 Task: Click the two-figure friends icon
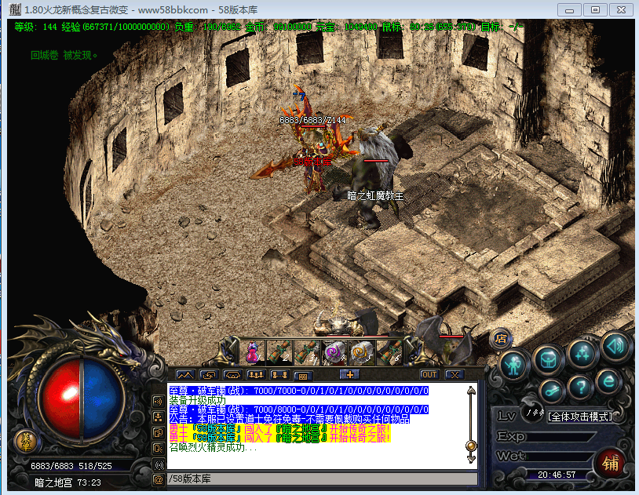(x=280, y=375)
